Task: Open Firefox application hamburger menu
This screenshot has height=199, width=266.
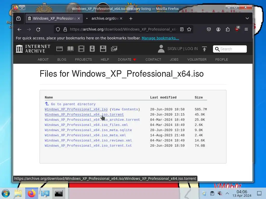Action: (x=246, y=29)
